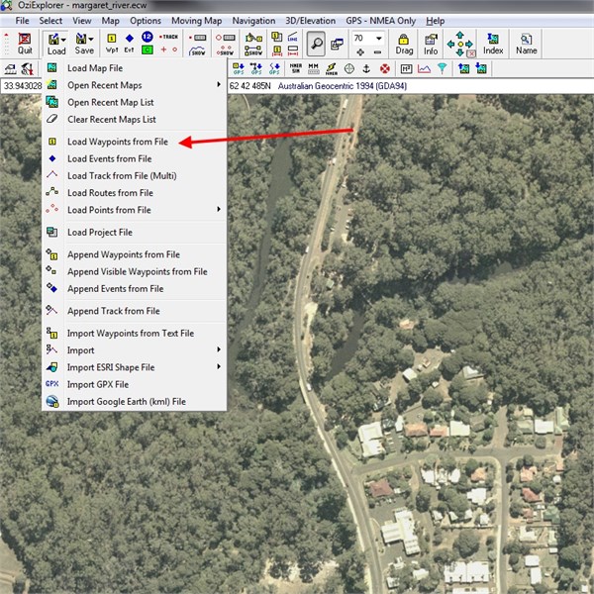This screenshot has height=594, width=594.
Task: Open the Navigation menu
Action: [x=253, y=21]
